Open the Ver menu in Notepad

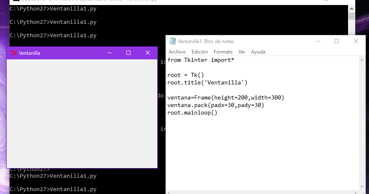pos(242,52)
